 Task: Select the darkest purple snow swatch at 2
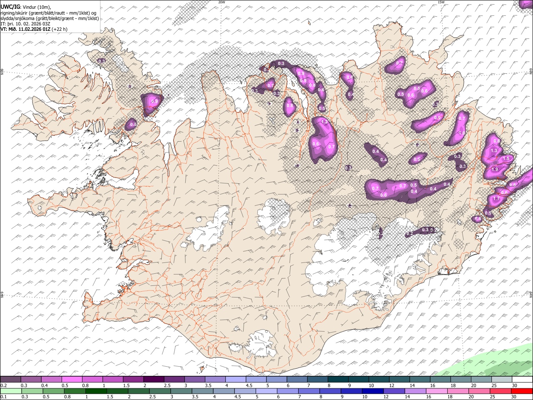click(153, 379)
